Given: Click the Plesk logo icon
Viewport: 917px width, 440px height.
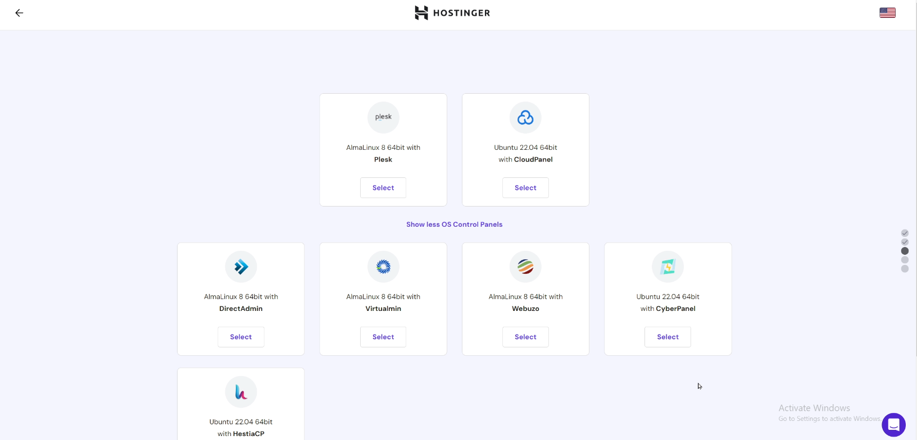Looking at the screenshot, I should [383, 117].
